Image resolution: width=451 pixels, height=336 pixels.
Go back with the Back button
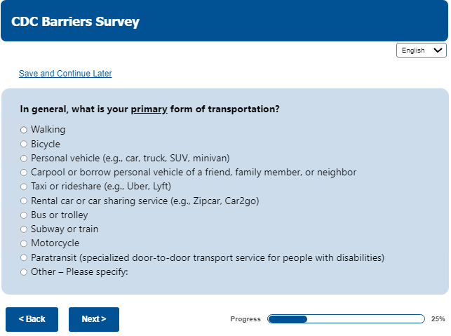coord(32,319)
